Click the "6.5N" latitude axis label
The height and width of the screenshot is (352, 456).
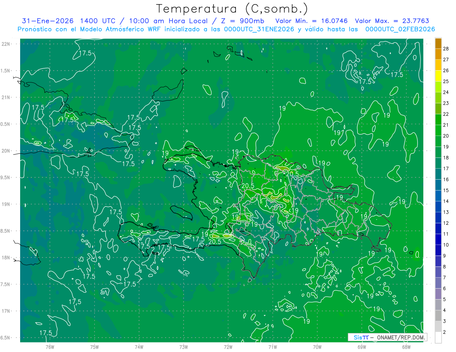click(x=6, y=338)
